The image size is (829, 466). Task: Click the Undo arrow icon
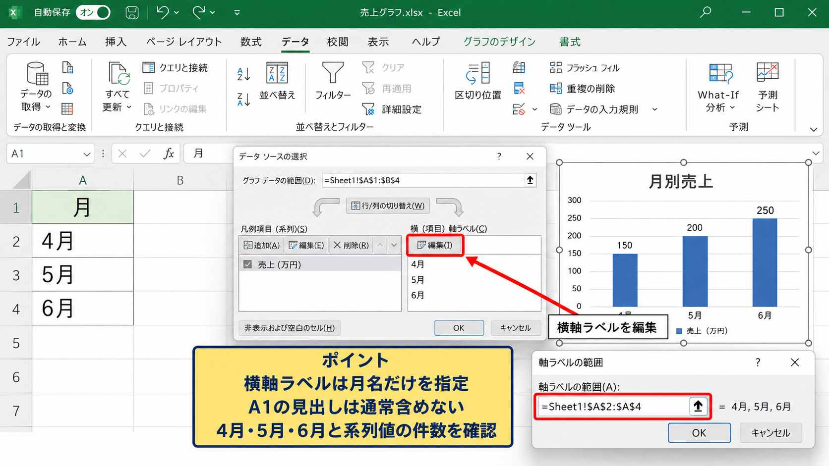click(162, 12)
